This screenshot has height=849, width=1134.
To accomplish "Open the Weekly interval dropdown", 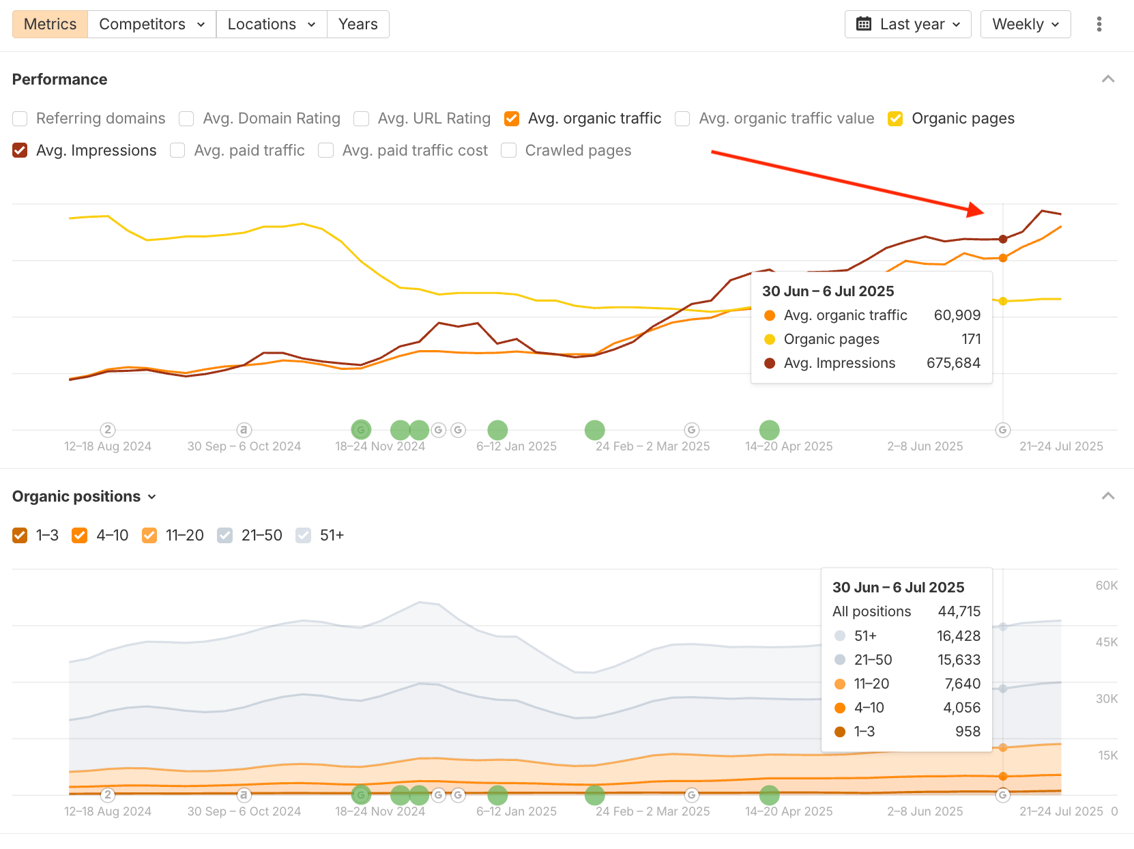I will tap(1025, 25).
